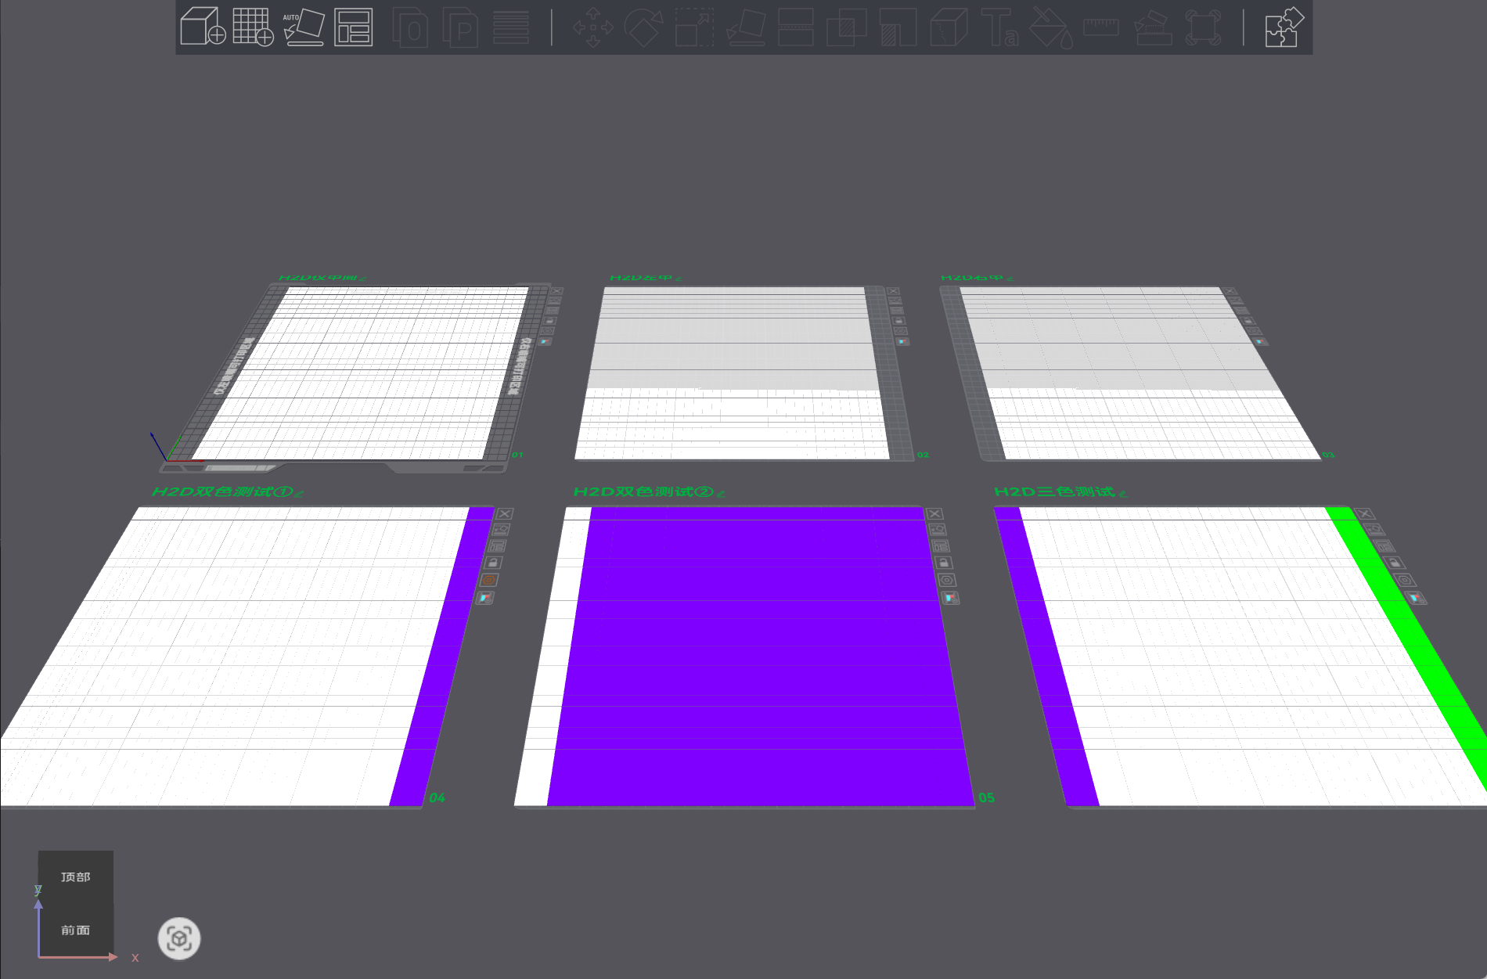Click the Add plate grid icon
Viewport: 1487px width, 979px height.
[253, 27]
